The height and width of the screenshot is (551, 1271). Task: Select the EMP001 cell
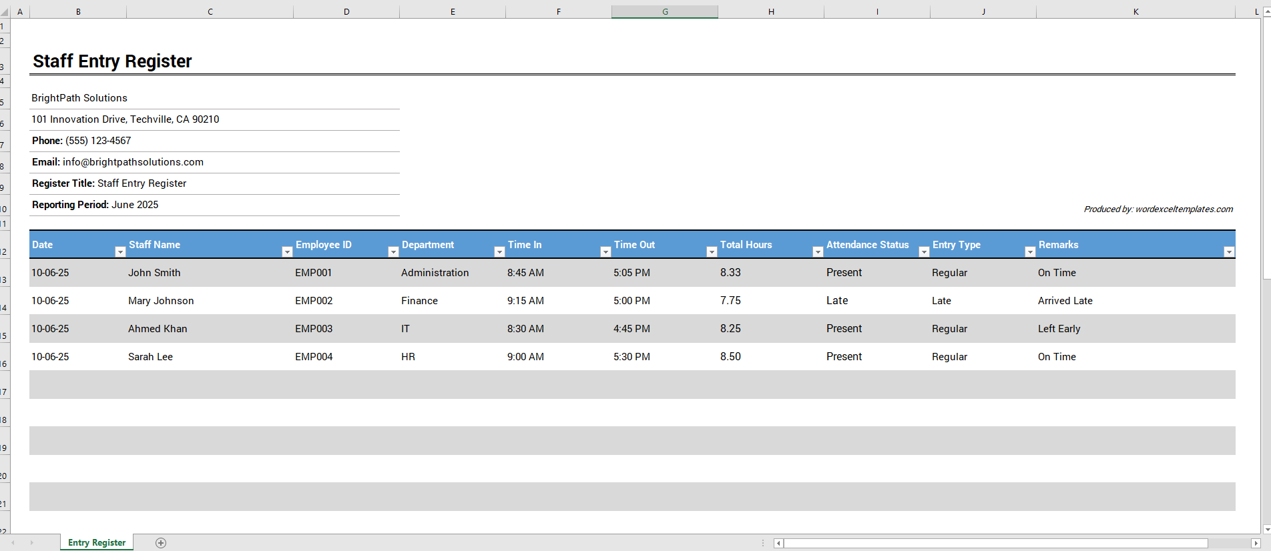tap(346, 272)
